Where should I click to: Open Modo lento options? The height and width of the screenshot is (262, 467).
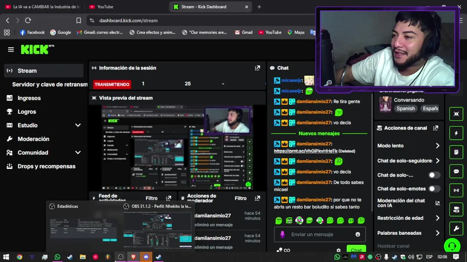tap(409, 146)
